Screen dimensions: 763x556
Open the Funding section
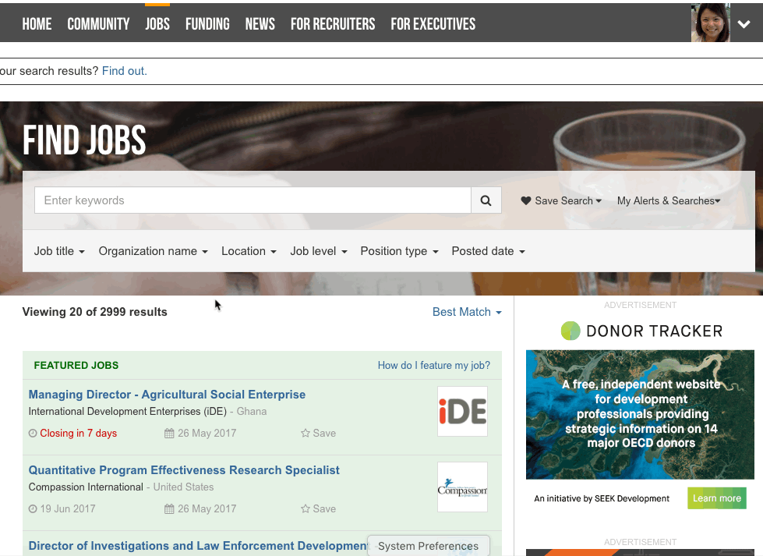(207, 24)
